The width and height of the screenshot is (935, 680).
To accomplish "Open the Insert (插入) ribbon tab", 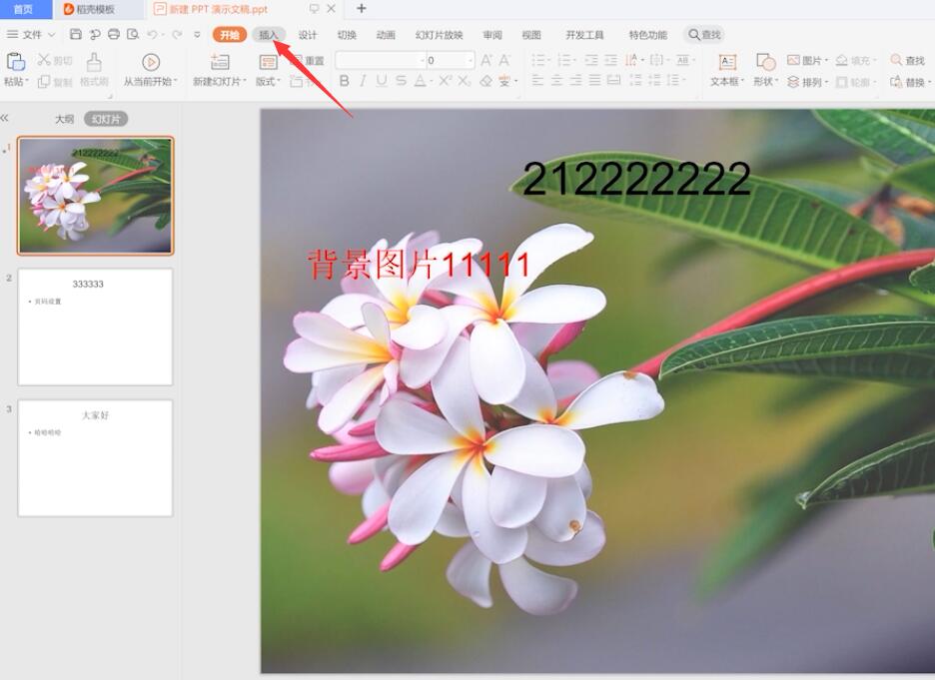I will point(269,35).
